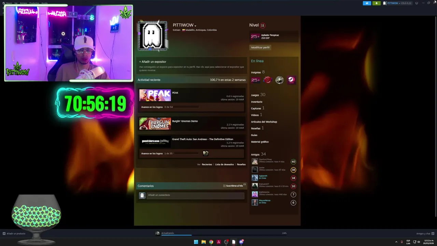Open the Capturas link
Image resolution: width=437 pixels, height=246 pixels.
[258, 108]
